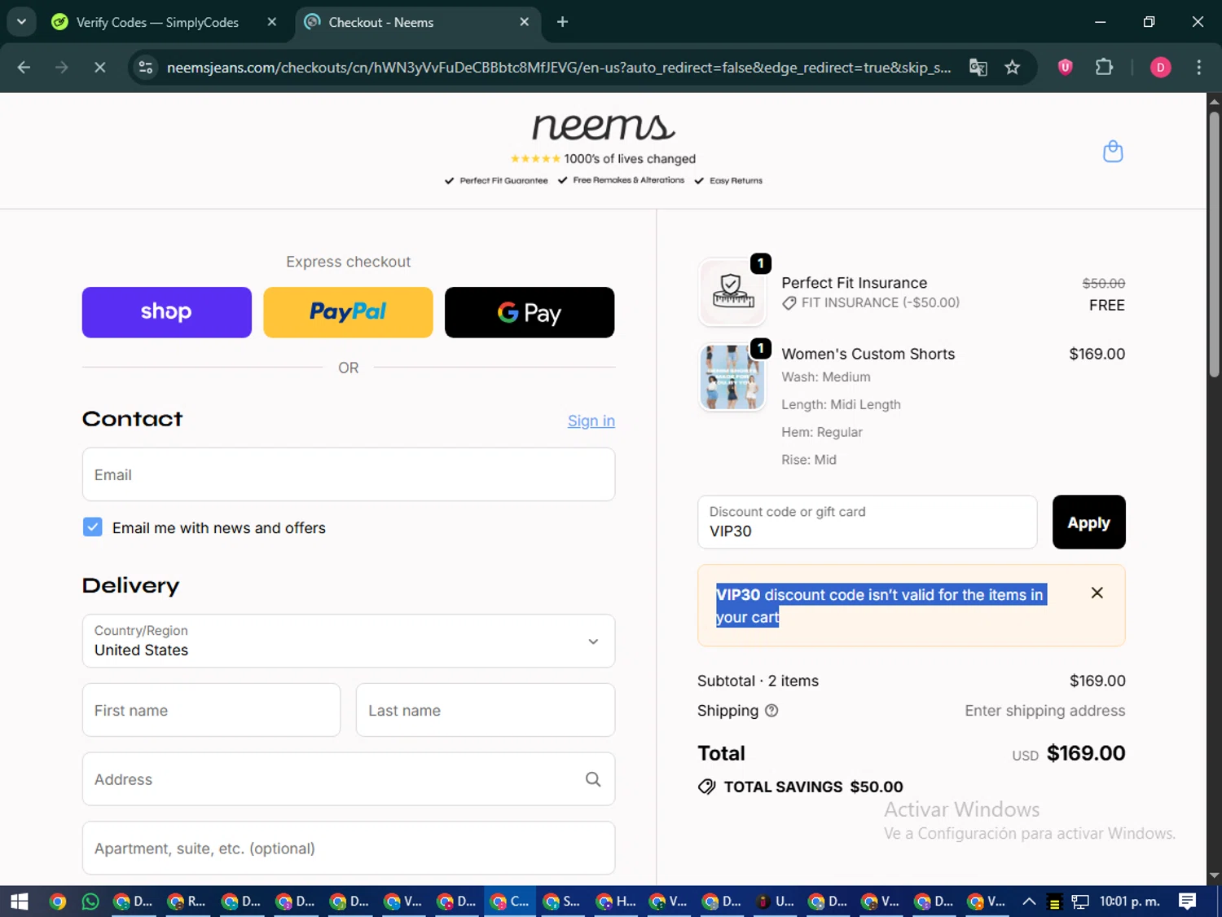This screenshot has width=1222, height=917.
Task: Close the Checkout - Neems tab
Action: pos(525,22)
